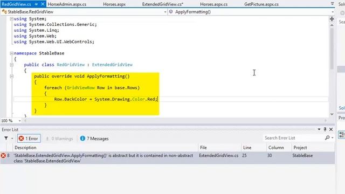Click the ExtendedGridView.cs file cell
The width and height of the screenshot is (345, 194).
(x=218, y=156)
